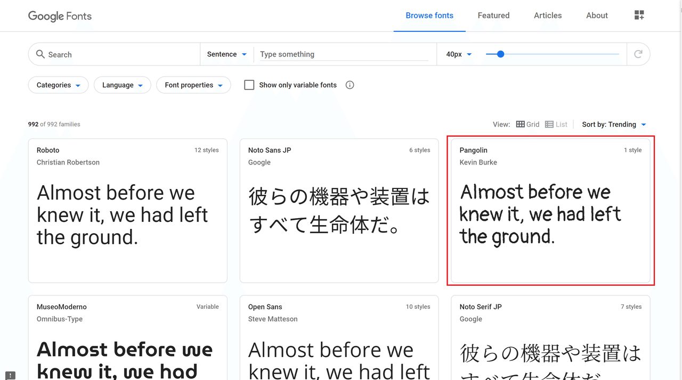Viewport: 682px width, 380px height.
Task: Switch to Grid view
Action: (528, 125)
